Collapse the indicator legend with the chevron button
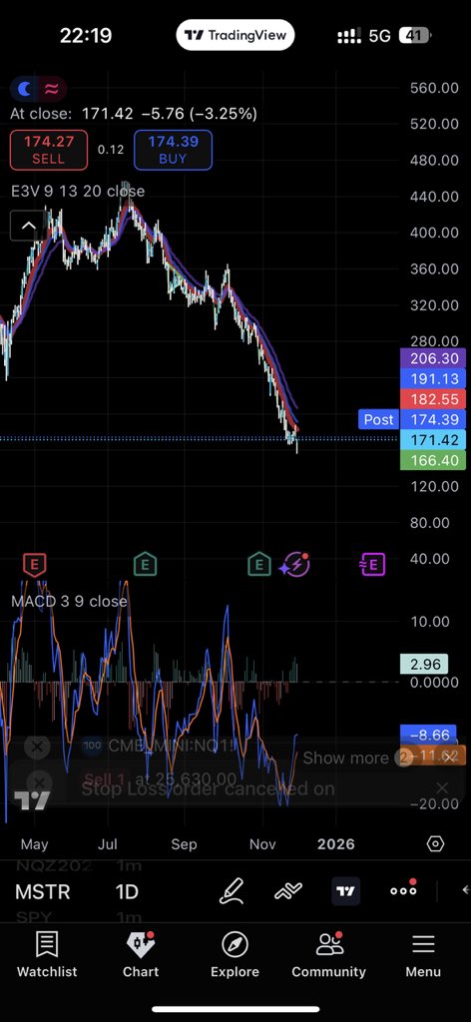471x1022 pixels. pyautogui.click(x=29, y=227)
